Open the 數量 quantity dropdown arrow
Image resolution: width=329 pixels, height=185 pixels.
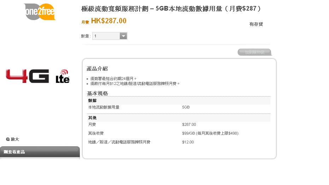[123, 36]
